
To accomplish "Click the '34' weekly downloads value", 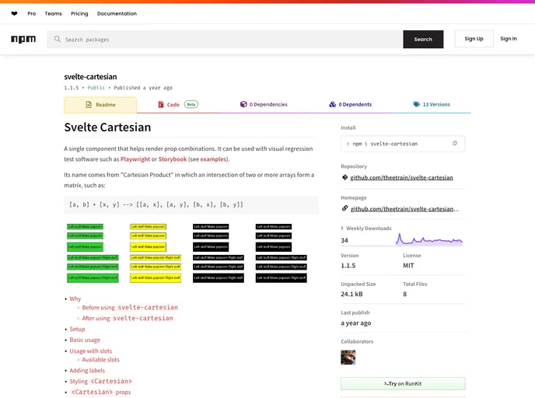I will coord(344,240).
